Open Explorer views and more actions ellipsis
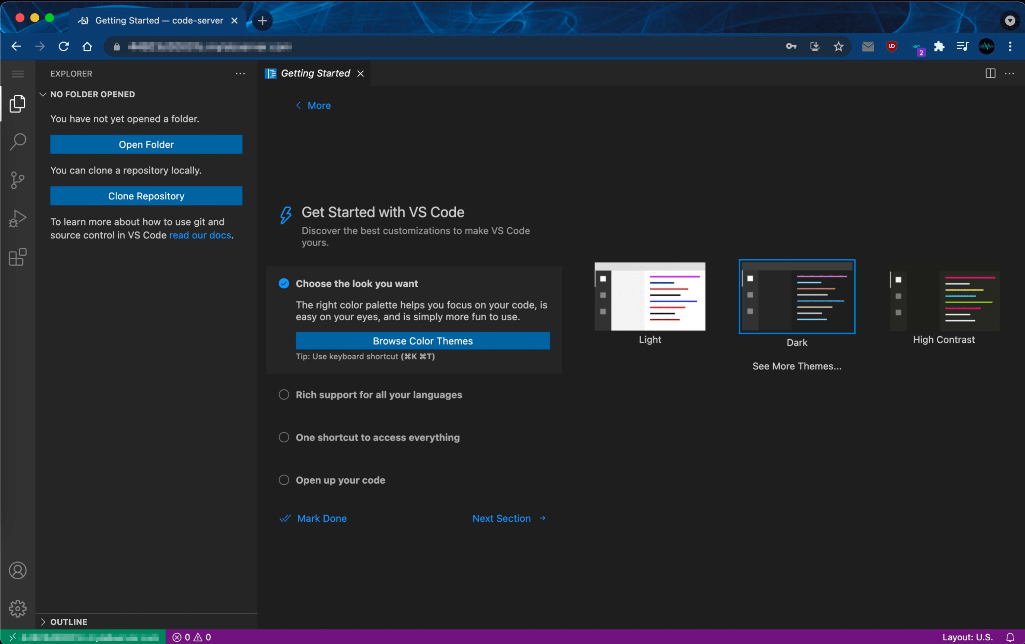 (x=240, y=74)
